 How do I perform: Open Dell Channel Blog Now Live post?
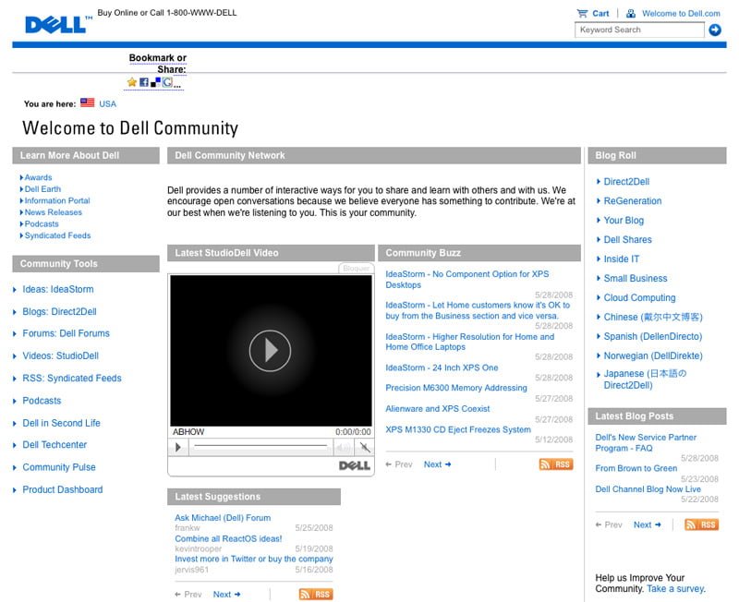[648, 489]
